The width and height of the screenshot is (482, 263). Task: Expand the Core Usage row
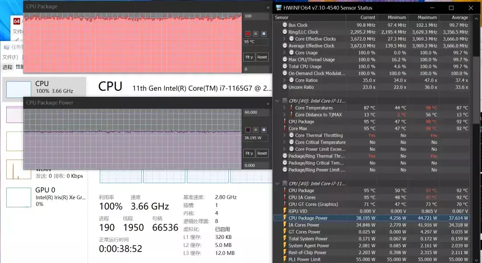[285, 53]
